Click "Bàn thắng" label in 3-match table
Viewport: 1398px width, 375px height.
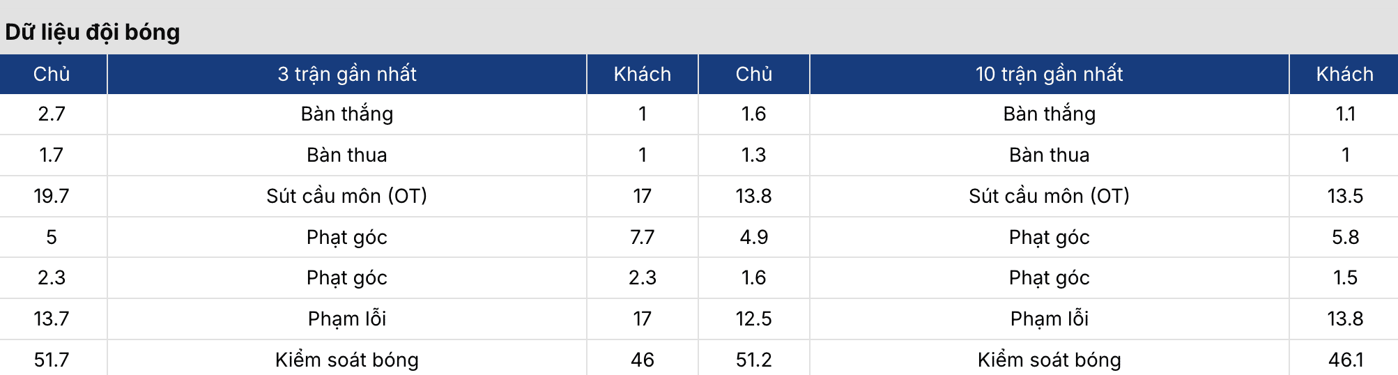point(347,114)
